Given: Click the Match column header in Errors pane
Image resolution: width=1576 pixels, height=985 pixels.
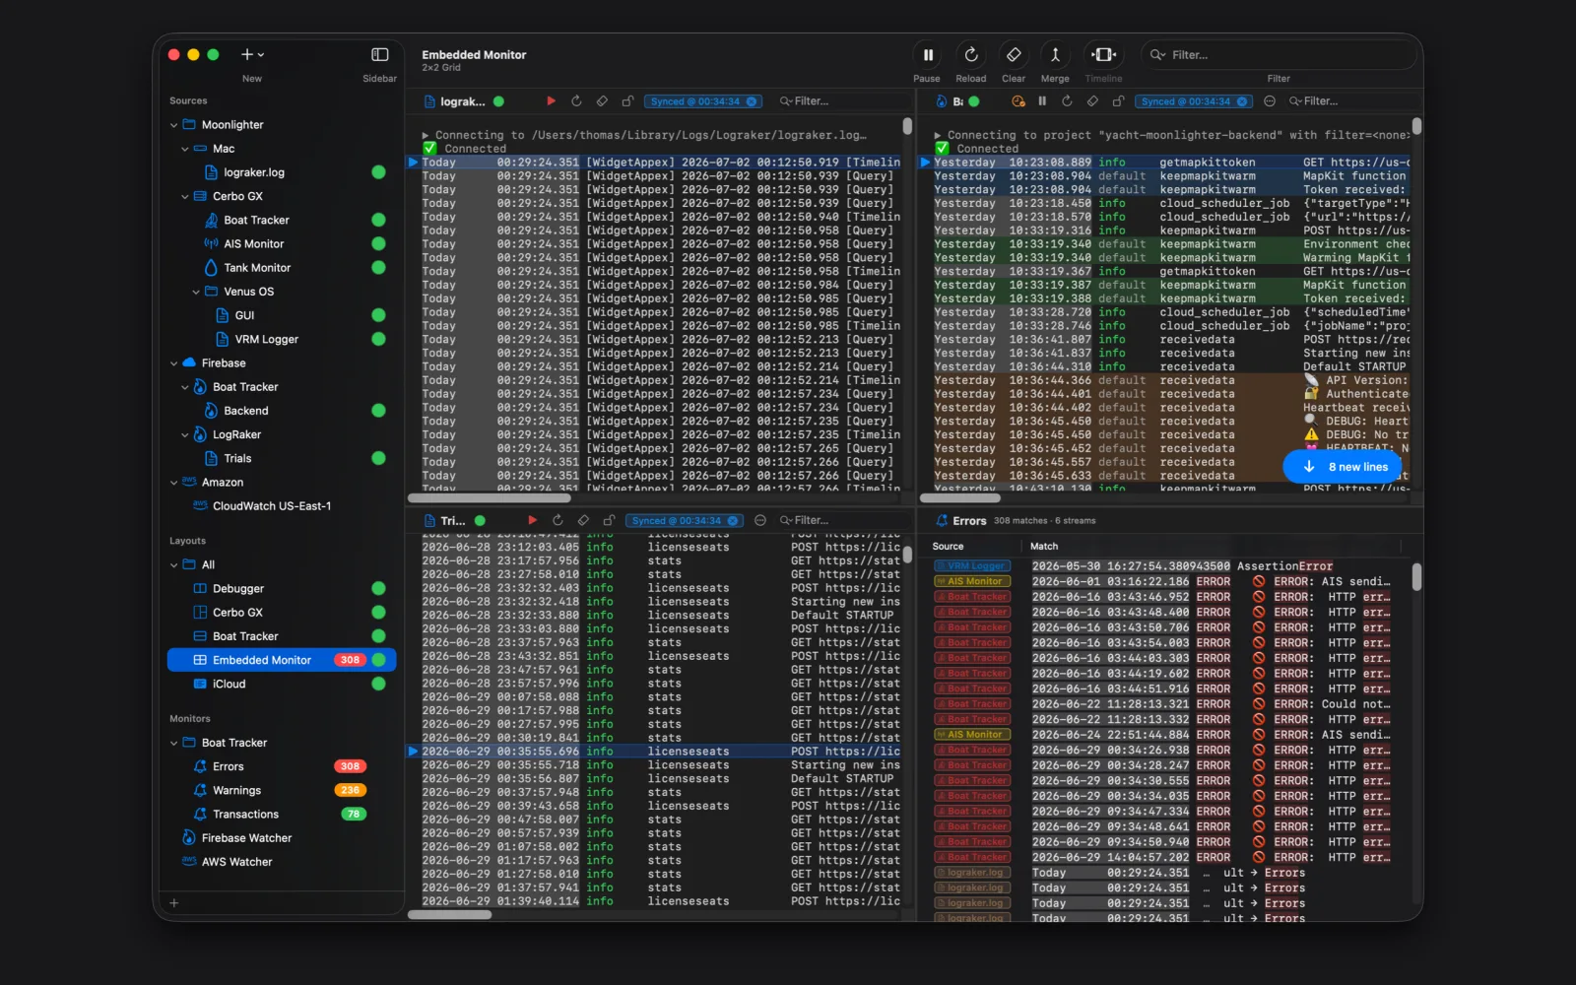Looking at the screenshot, I should (1044, 547).
